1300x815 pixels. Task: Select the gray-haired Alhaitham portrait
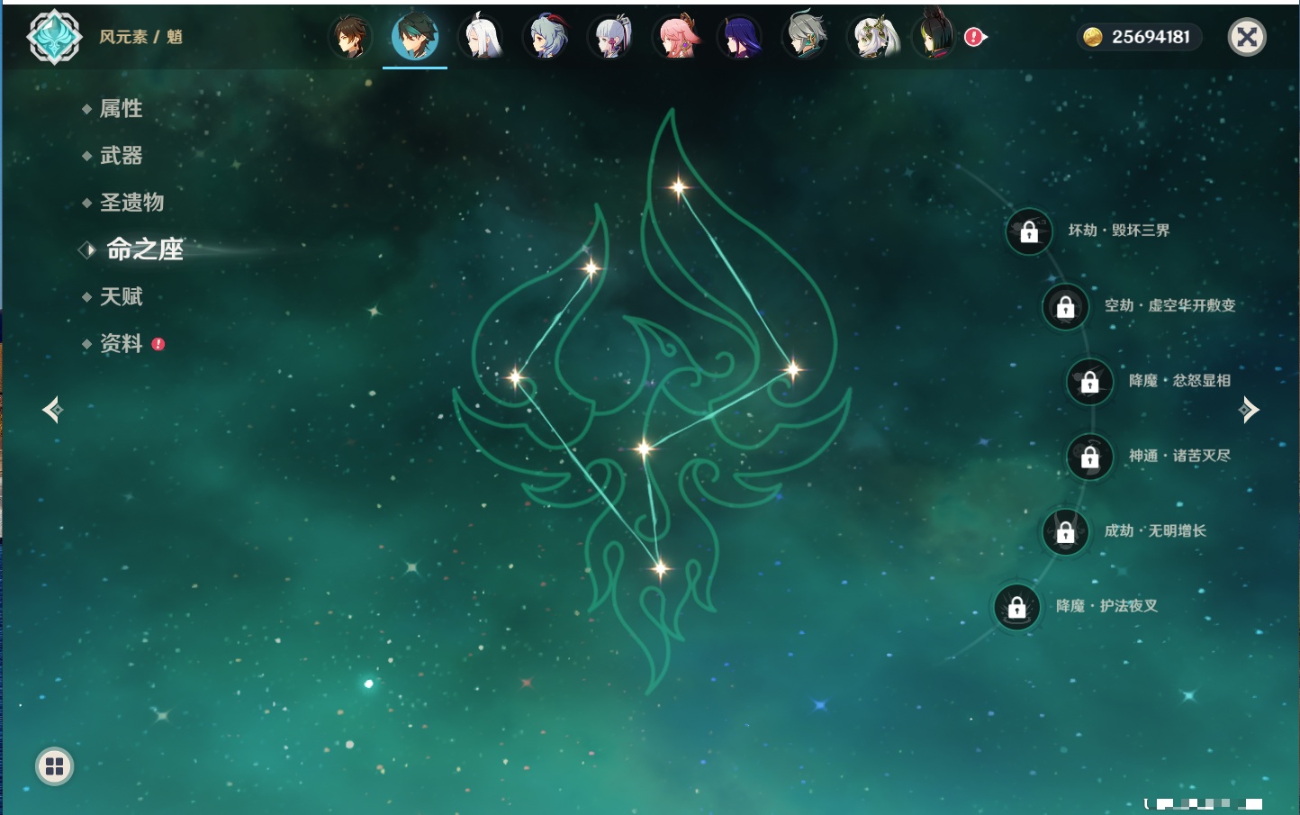pos(804,38)
